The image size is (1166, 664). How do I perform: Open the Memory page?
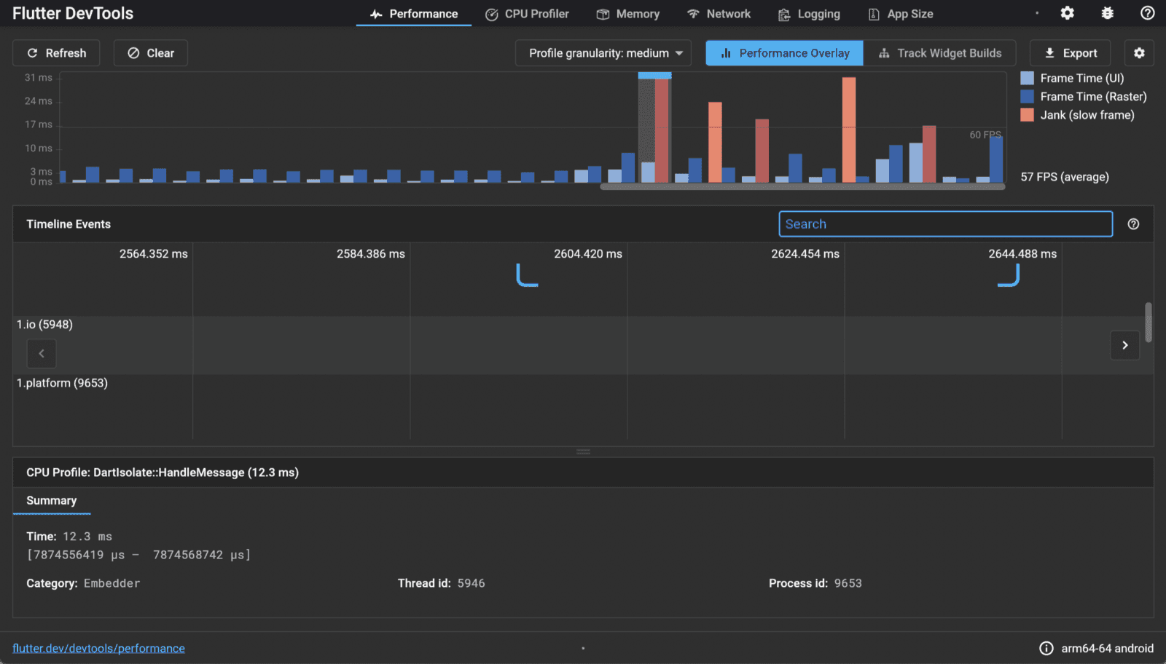[627, 13]
